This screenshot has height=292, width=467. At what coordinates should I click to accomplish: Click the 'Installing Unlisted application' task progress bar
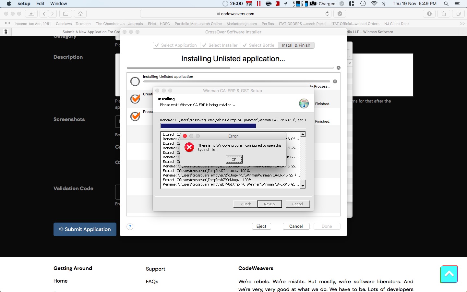point(236,81)
